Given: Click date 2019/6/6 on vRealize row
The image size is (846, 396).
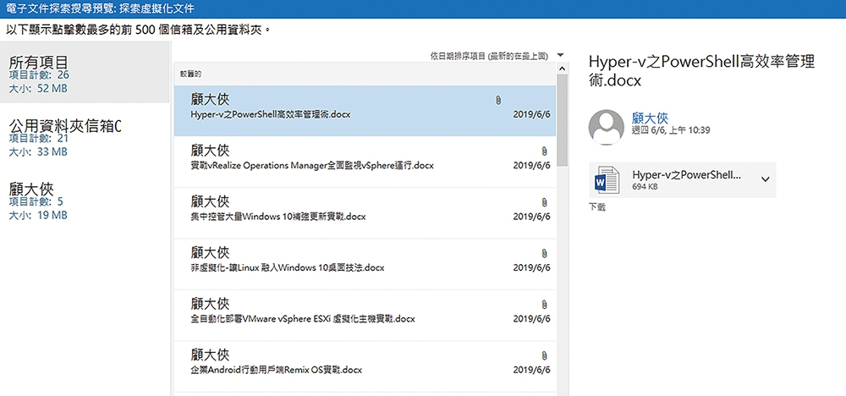Looking at the screenshot, I should [x=531, y=166].
